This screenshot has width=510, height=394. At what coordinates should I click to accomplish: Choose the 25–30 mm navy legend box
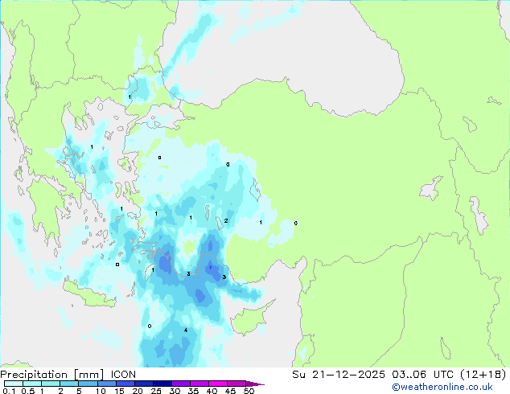pyautogui.click(x=162, y=384)
